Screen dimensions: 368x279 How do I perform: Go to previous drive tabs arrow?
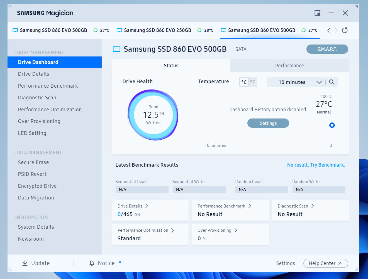pos(329,30)
